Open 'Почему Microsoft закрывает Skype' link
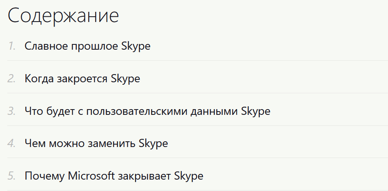The height and width of the screenshot is (191, 388). [114, 176]
